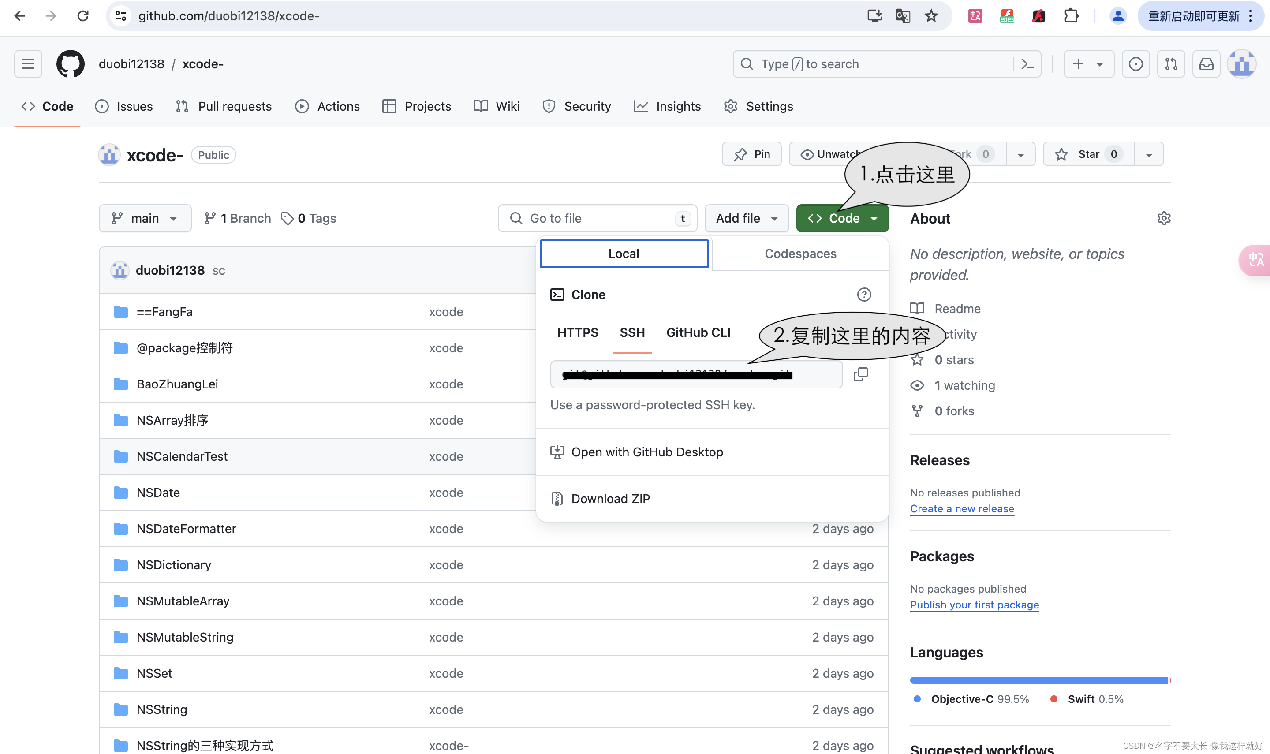Select the GitHub CLI clone option
Image resolution: width=1270 pixels, height=754 pixels.
698,333
